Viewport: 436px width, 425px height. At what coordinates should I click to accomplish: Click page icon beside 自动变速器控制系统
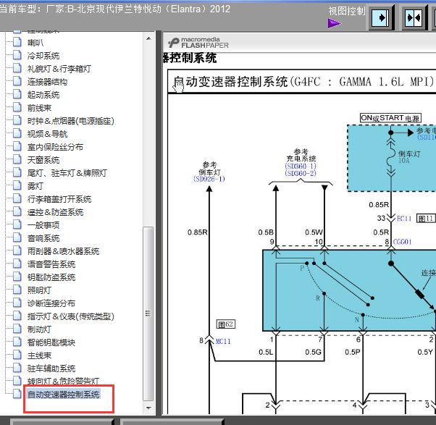point(17,394)
